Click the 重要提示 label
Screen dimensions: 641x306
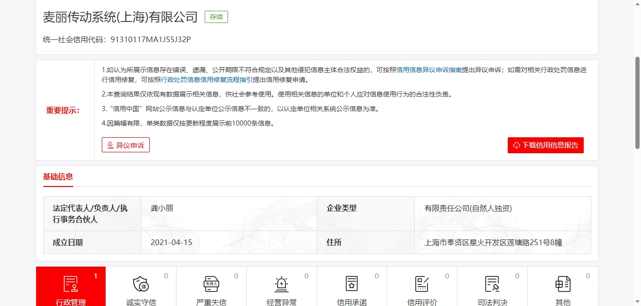[63, 110]
